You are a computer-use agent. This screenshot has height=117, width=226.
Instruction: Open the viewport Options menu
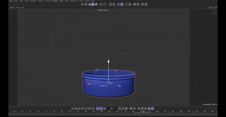click(12, 8)
